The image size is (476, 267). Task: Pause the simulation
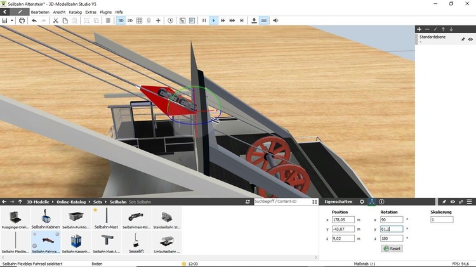pyautogui.click(x=204, y=20)
